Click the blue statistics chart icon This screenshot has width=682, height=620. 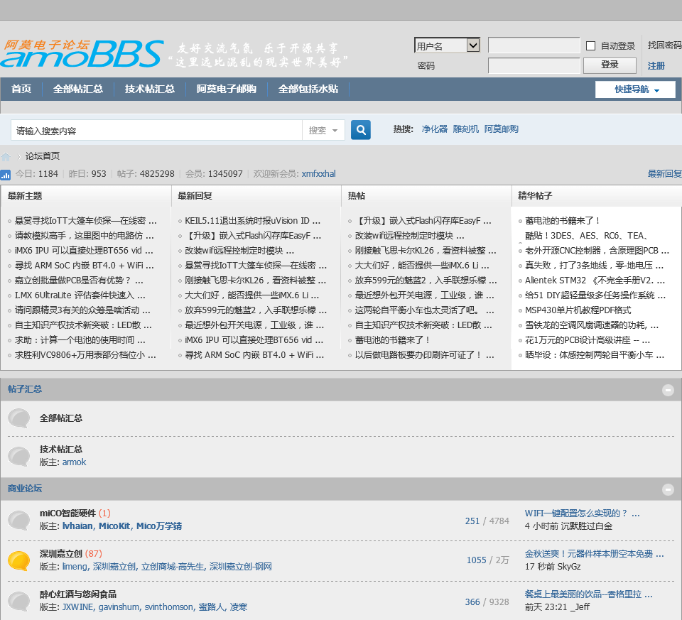5,175
